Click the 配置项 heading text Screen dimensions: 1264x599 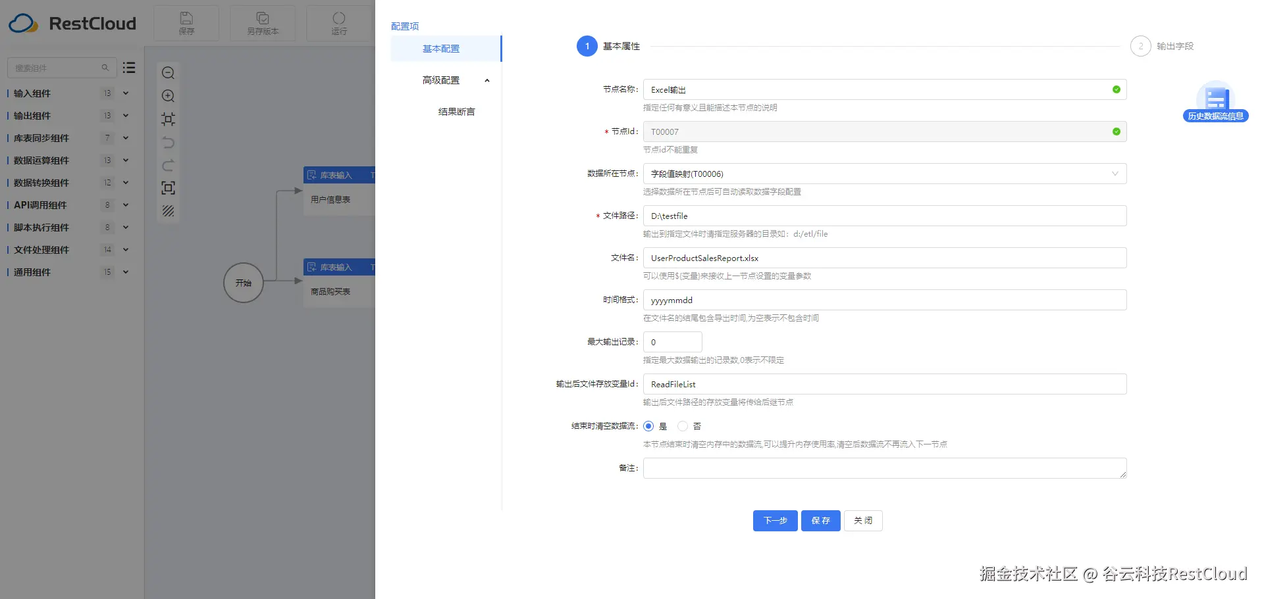coord(405,26)
